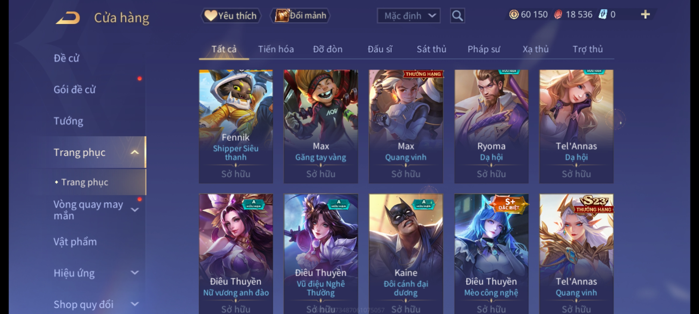This screenshot has height=314, width=699.
Task: Select Fennik Shipper Siêu thanh skin
Action: tap(236, 126)
